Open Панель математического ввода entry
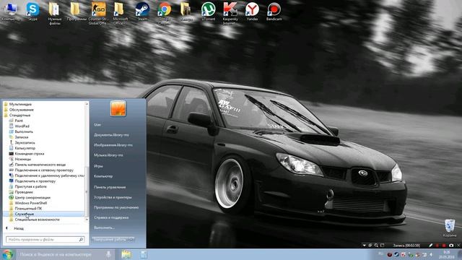 40,165
